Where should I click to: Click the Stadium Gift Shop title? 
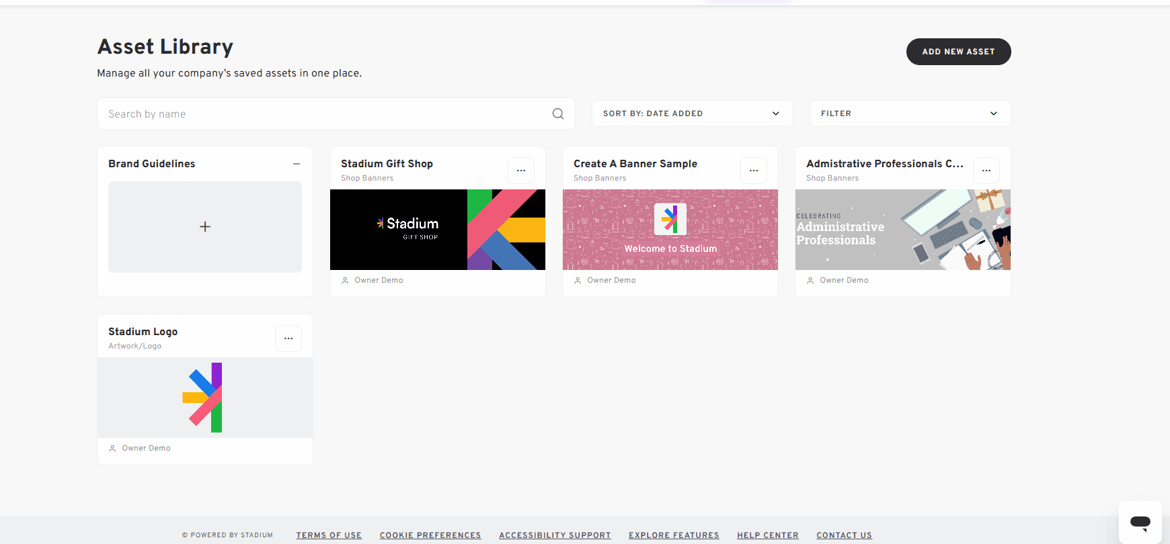pyautogui.click(x=387, y=164)
